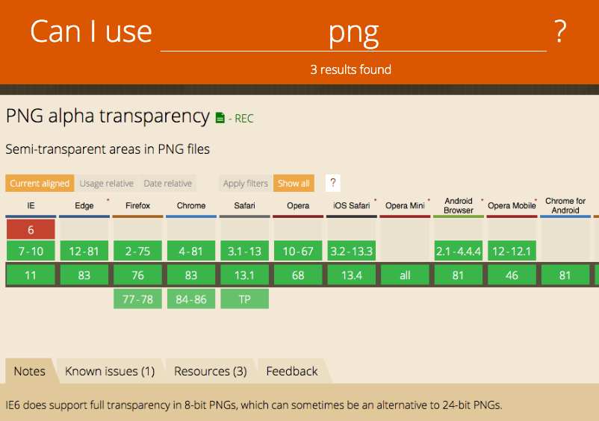This screenshot has width=599, height=421.
Task: Select the Edge 12-81 support cell
Action: [84, 251]
